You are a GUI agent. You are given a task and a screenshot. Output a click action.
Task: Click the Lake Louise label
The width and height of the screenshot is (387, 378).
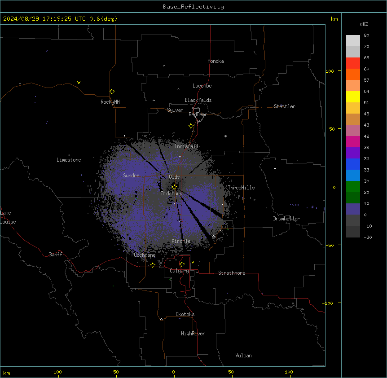click(8, 217)
